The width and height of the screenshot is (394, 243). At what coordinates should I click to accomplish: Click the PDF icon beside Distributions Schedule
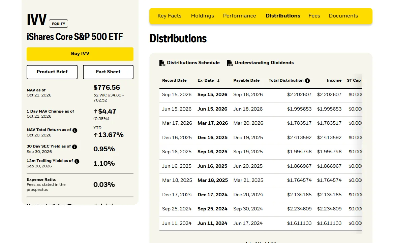tap(162, 63)
